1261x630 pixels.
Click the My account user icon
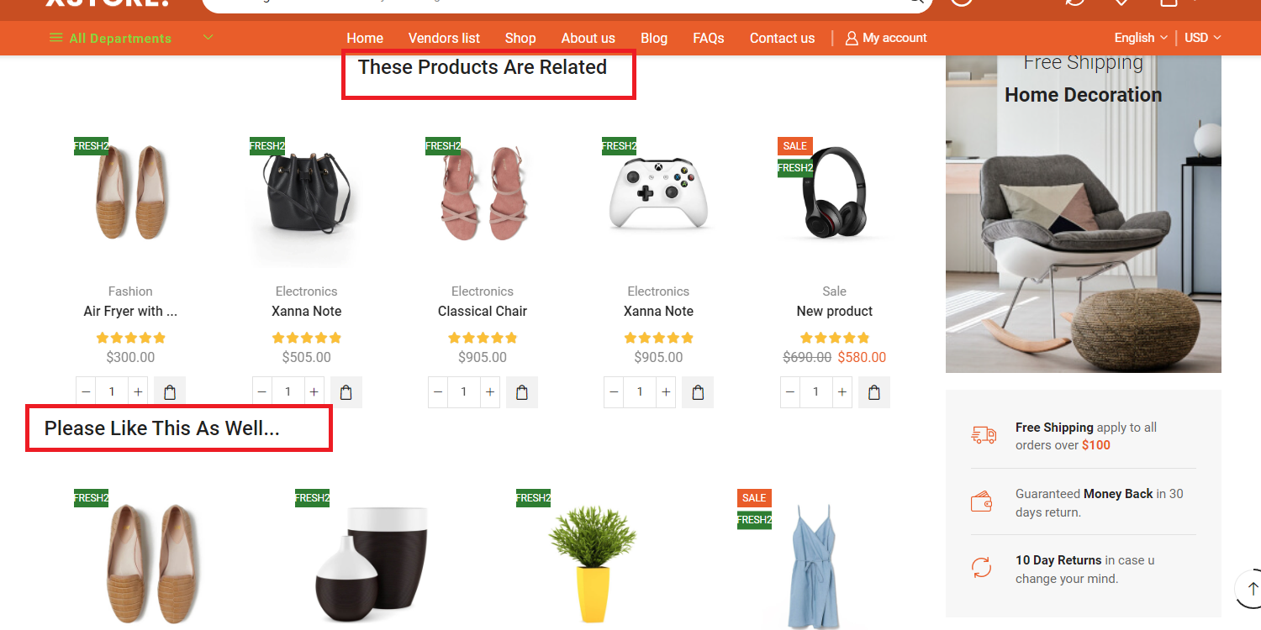[x=852, y=38]
